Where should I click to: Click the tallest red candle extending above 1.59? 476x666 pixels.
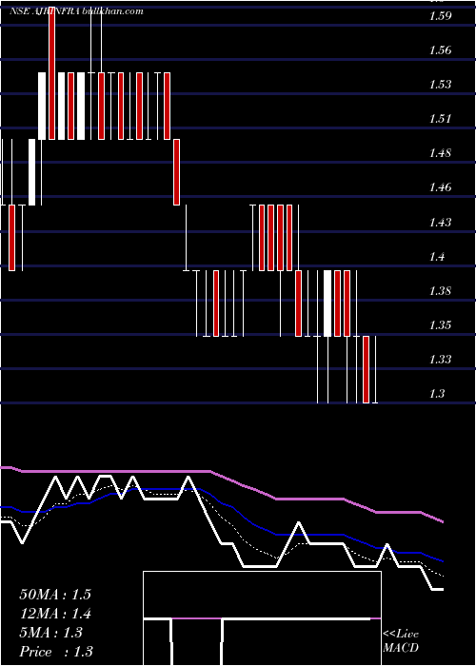point(51,73)
